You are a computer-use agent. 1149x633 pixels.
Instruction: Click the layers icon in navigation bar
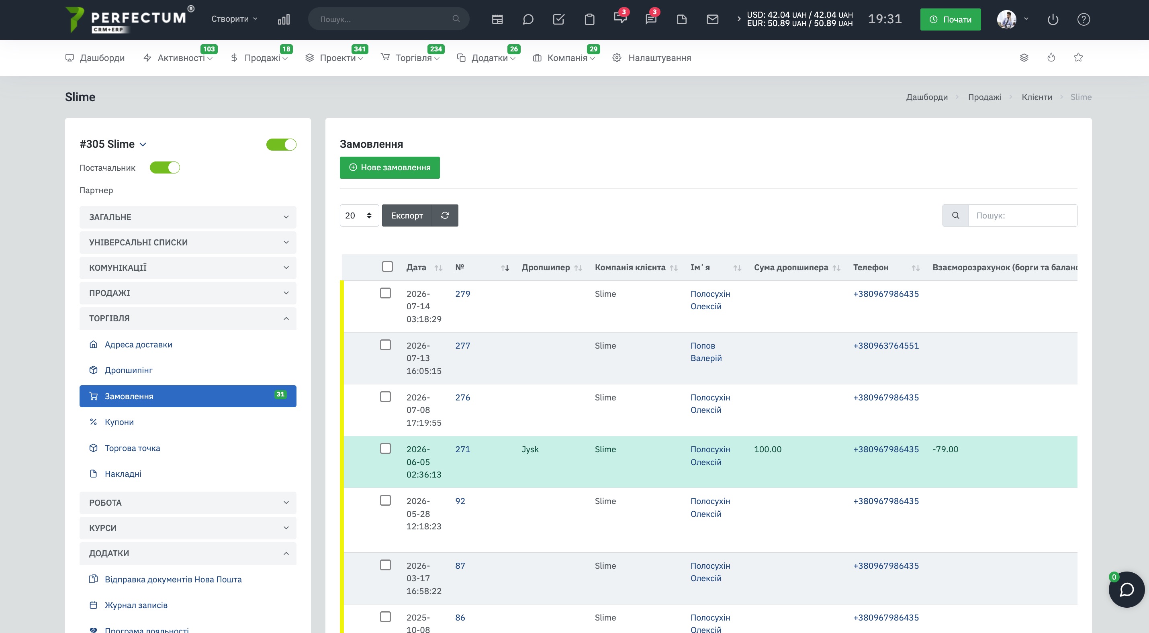pos(1024,57)
